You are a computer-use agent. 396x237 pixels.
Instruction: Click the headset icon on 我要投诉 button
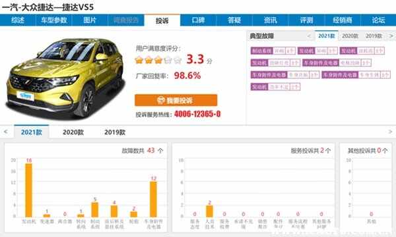[161, 100]
